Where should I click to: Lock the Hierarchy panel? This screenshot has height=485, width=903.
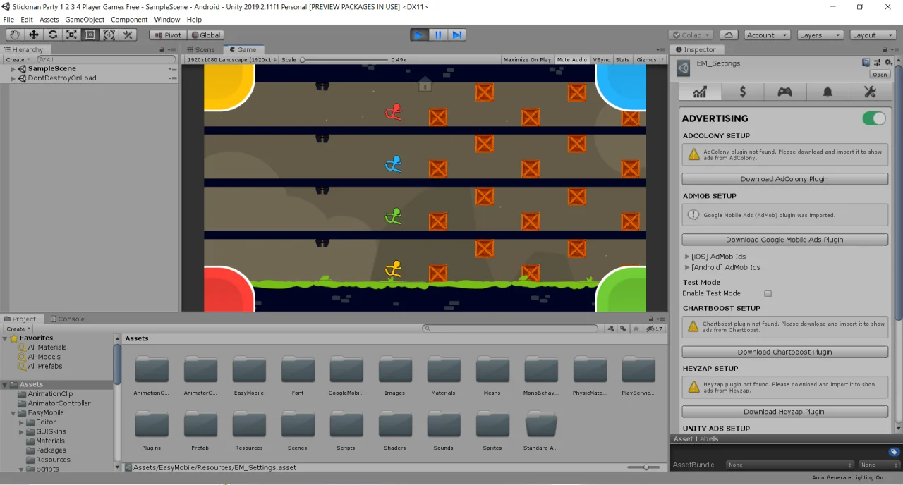[162, 49]
